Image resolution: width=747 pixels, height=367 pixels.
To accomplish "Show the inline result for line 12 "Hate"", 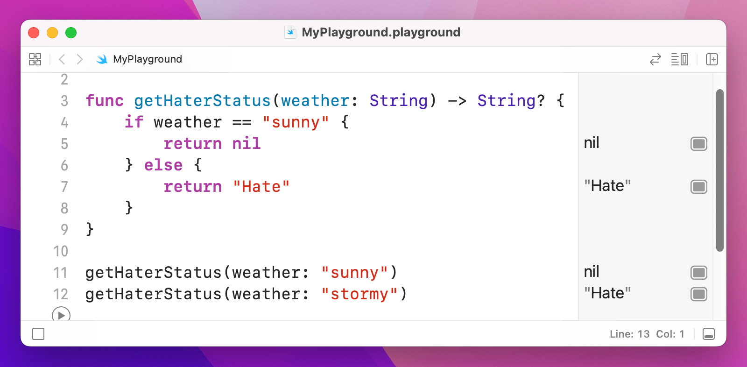I will [x=699, y=294].
